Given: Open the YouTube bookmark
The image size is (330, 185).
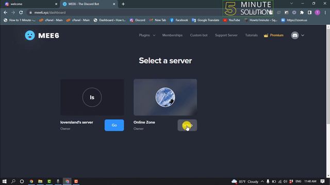Looking at the screenshot, I should (232, 20).
